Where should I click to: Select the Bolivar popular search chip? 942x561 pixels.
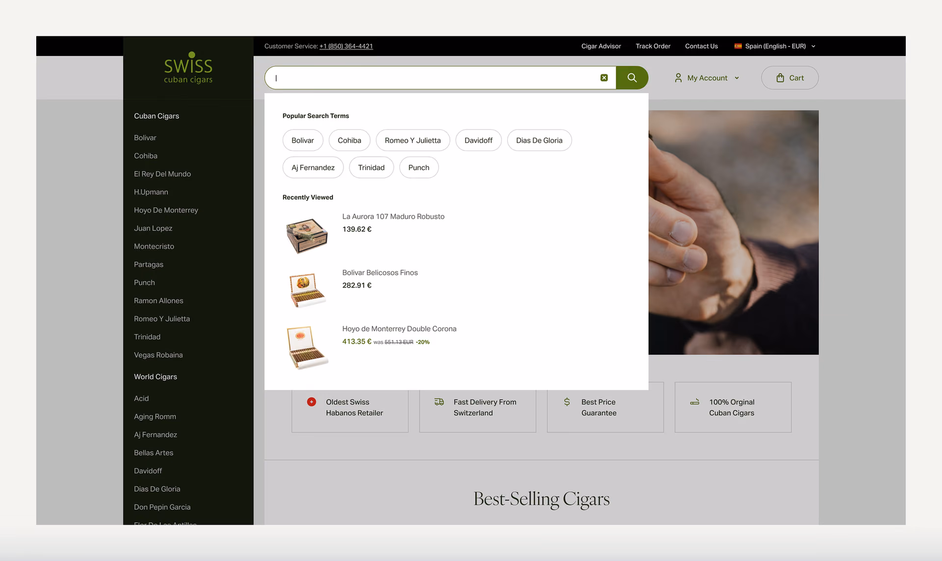point(303,140)
